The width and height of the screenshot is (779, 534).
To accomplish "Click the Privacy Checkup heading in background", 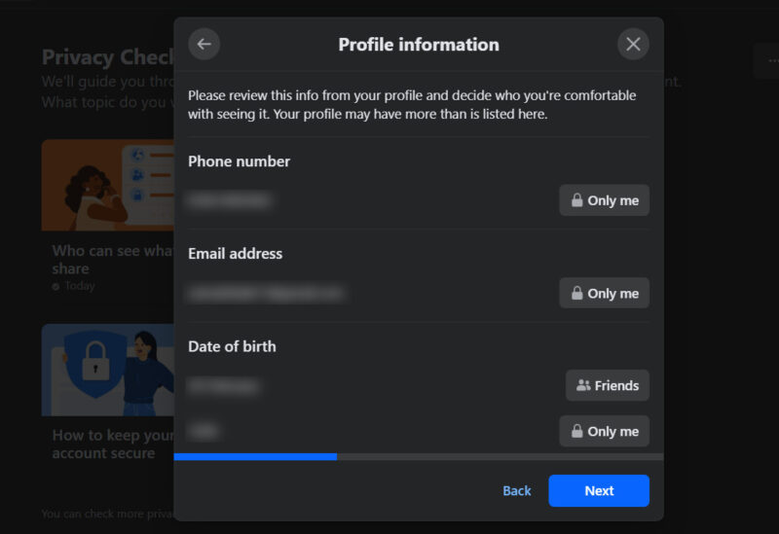I will pyautogui.click(x=108, y=57).
